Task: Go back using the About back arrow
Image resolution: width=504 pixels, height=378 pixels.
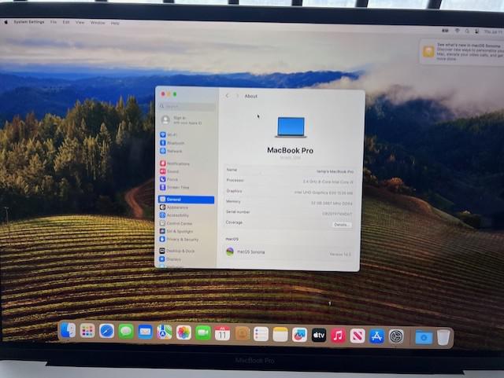Action: point(228,96)
